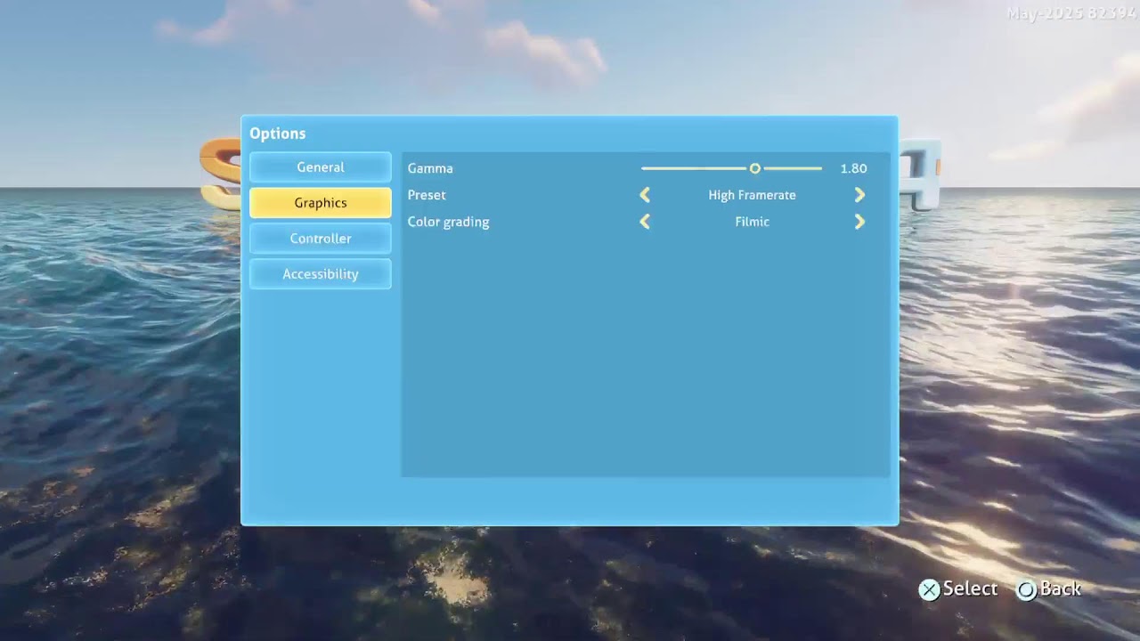This screenshot has height=641, width=1140.
Task: Click the High Framerate preset value
Action: click(x=753, y=195)
